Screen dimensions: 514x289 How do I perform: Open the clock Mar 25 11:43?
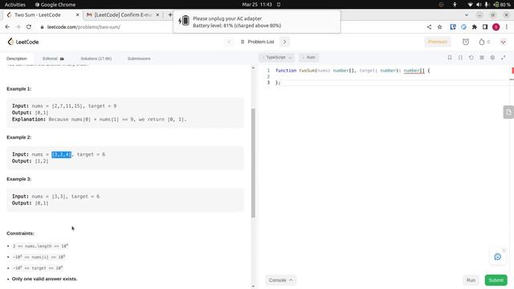point(257,5)
